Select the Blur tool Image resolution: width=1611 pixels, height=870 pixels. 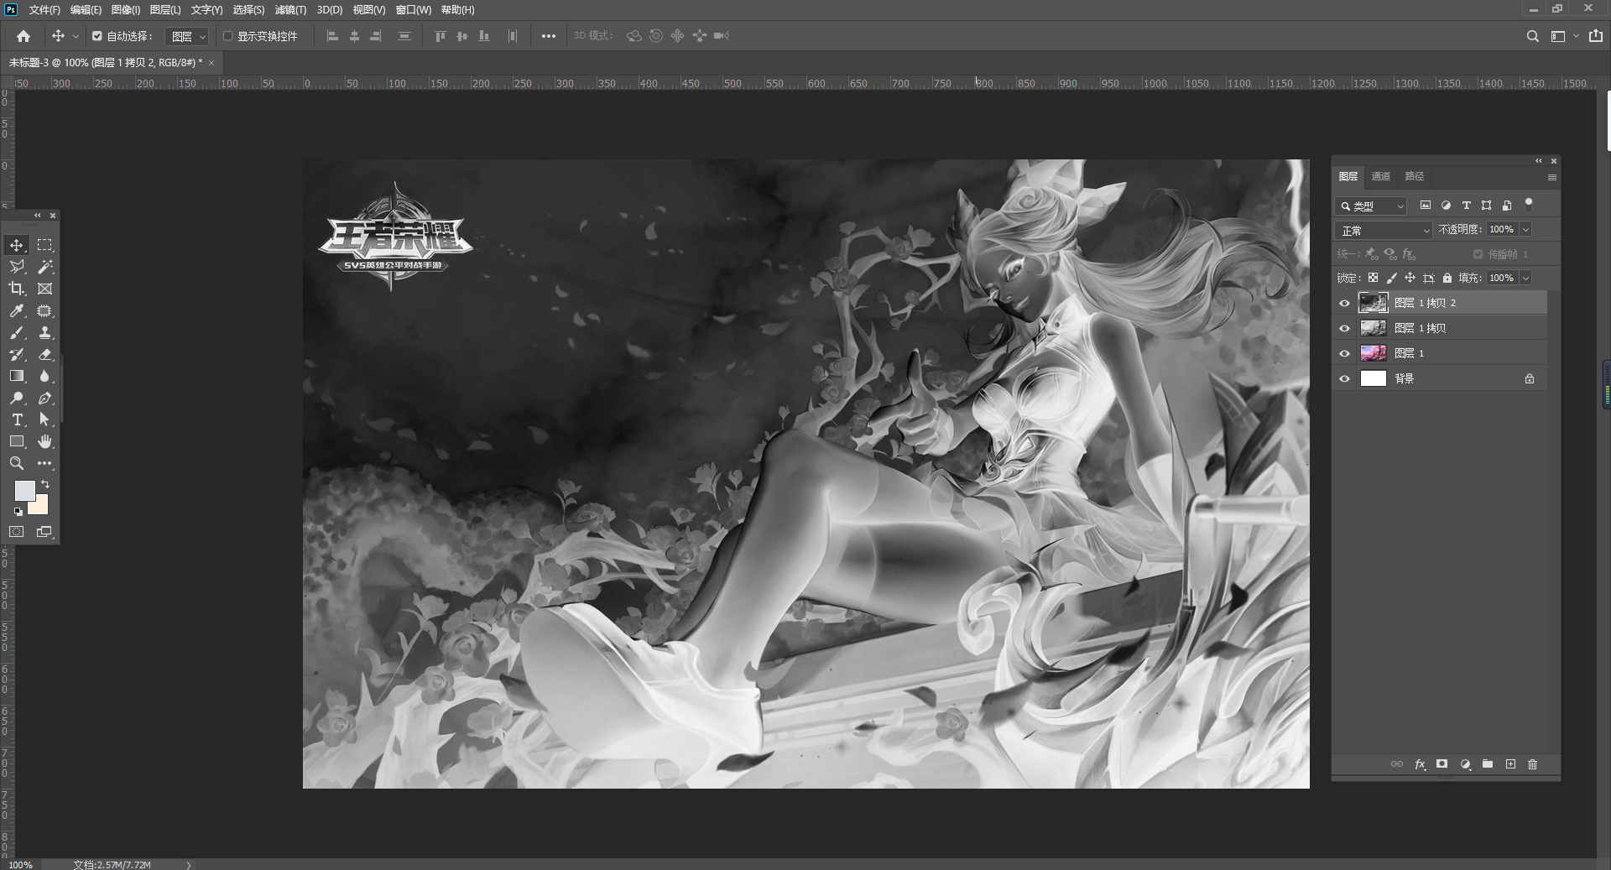44,376
